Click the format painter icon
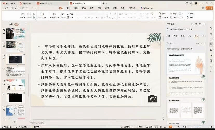Screen dimensions: 215x130 23,14
